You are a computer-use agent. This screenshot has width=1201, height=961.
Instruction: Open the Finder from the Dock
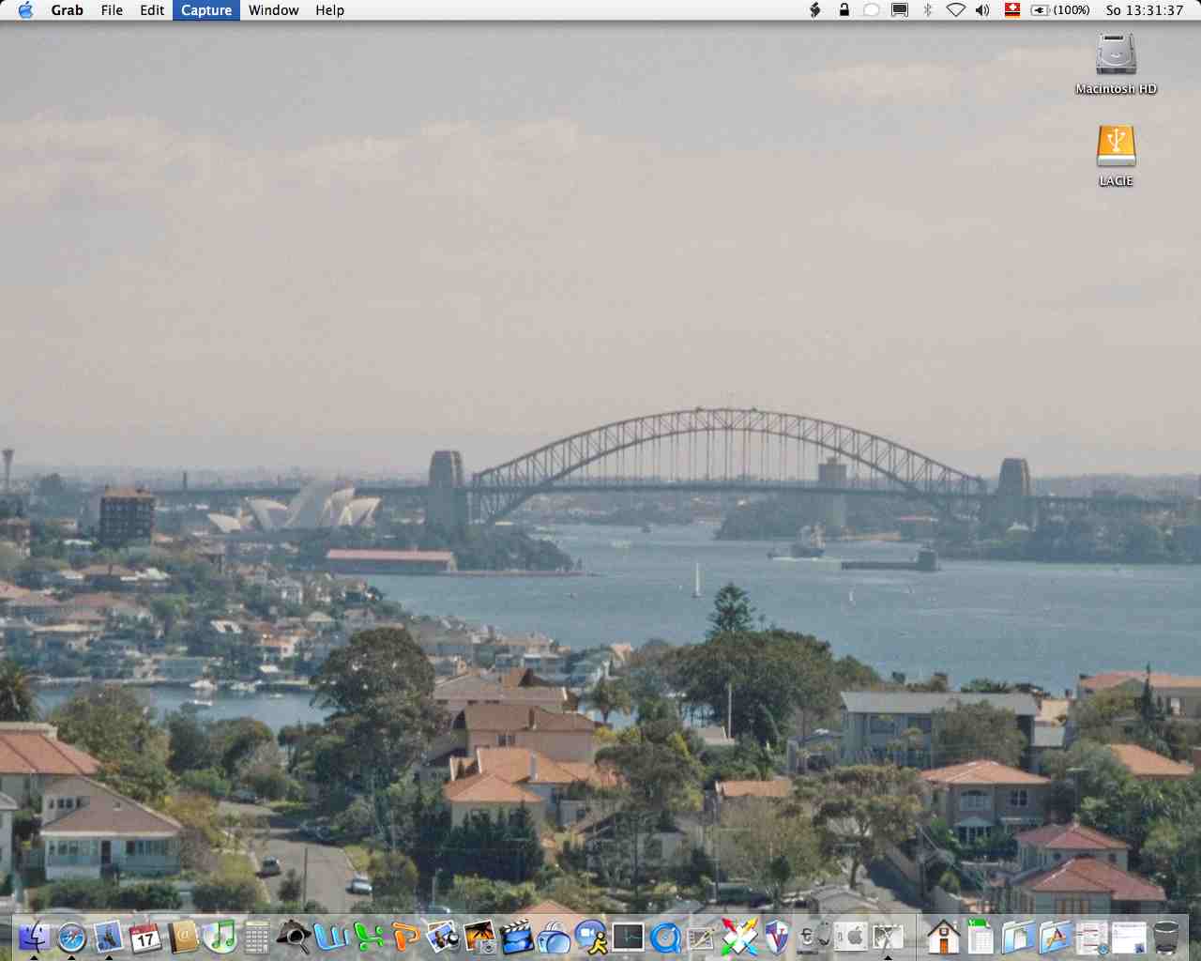click(35, 937)
